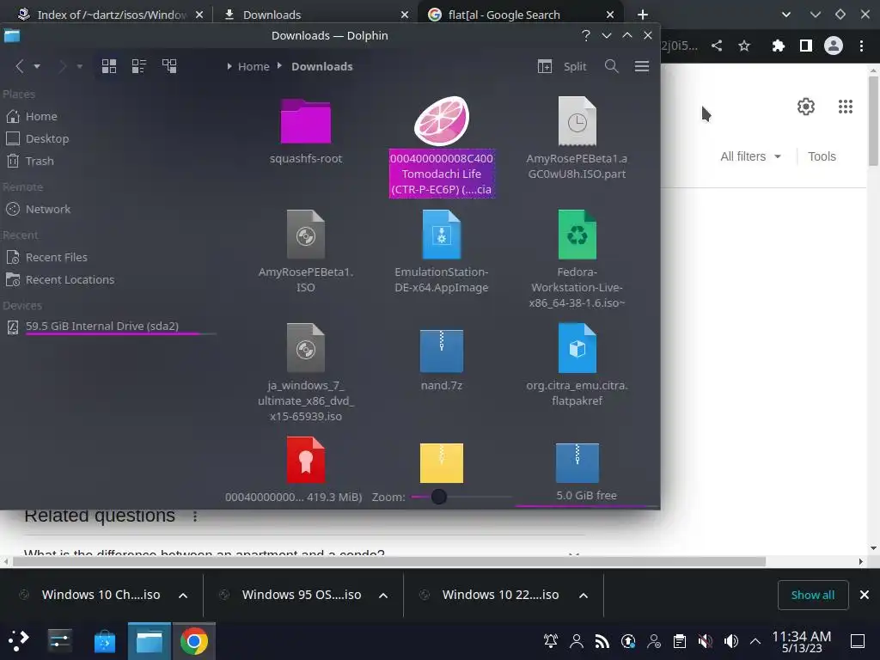Screen dimensions: 880x660
Task: Open Chrome profile avatar menu
Action: pos(834,46)
